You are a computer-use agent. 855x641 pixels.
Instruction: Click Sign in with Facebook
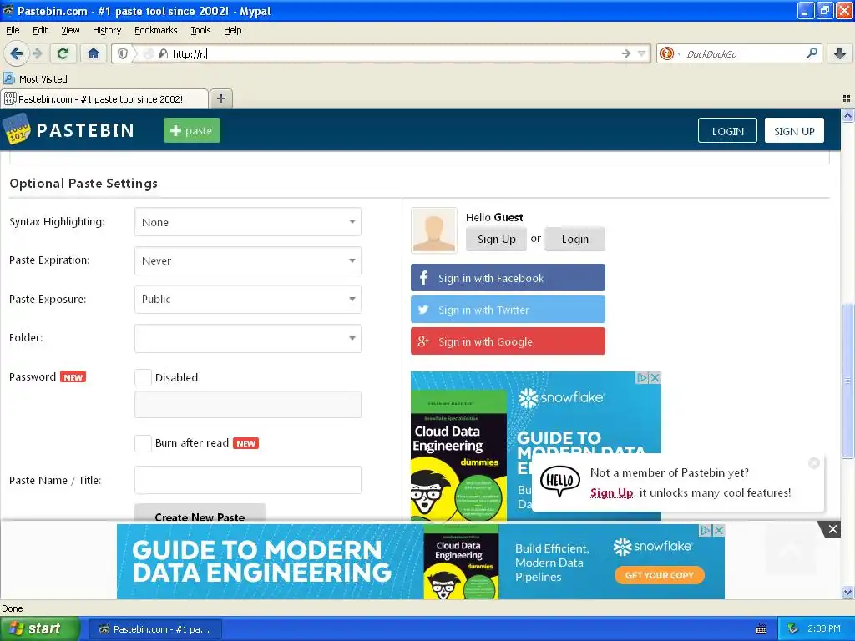(508, 278)
